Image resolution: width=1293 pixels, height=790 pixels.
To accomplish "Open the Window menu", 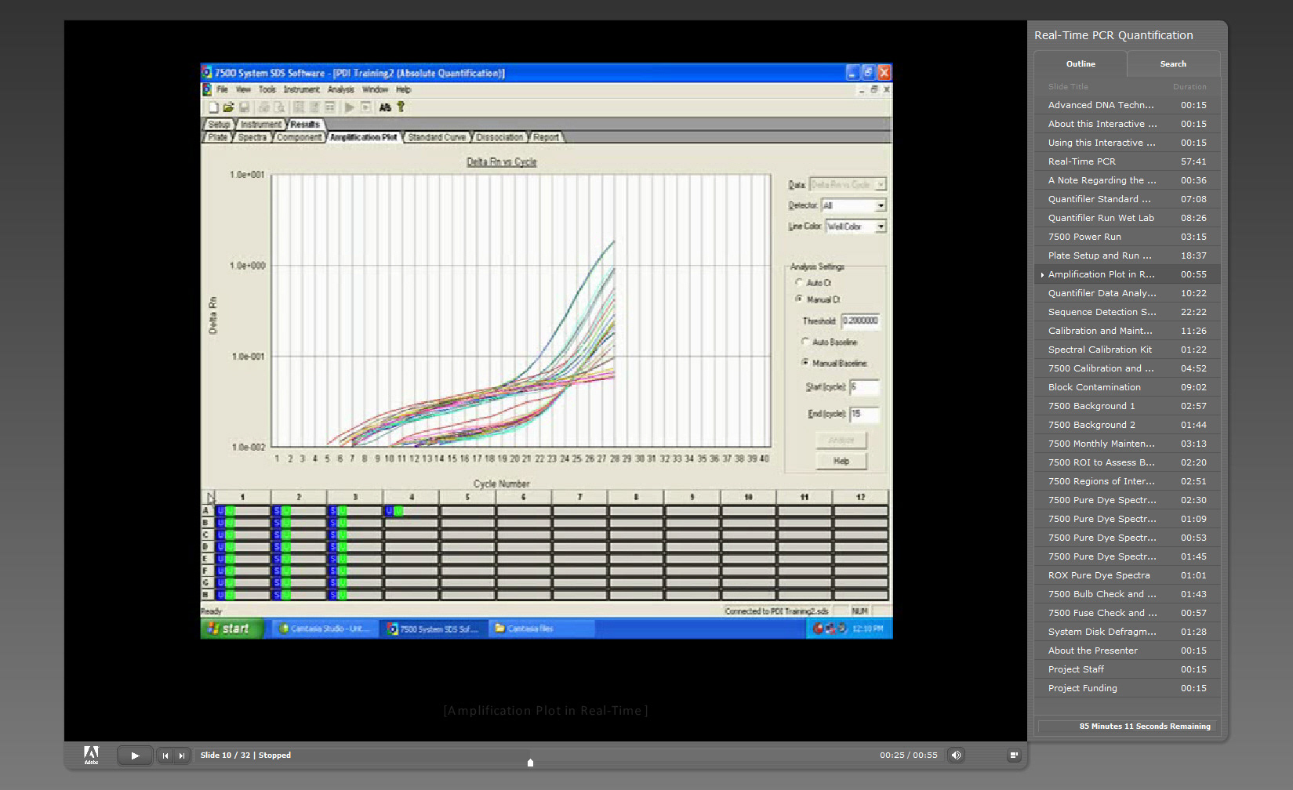I will 375,89.
